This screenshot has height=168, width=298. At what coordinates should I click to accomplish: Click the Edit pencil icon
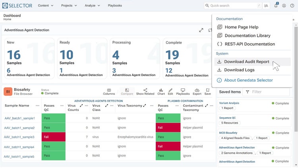pos(170,92)
